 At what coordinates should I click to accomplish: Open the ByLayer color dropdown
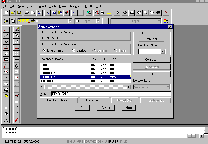pyautogui.click(x=98, y=21)
